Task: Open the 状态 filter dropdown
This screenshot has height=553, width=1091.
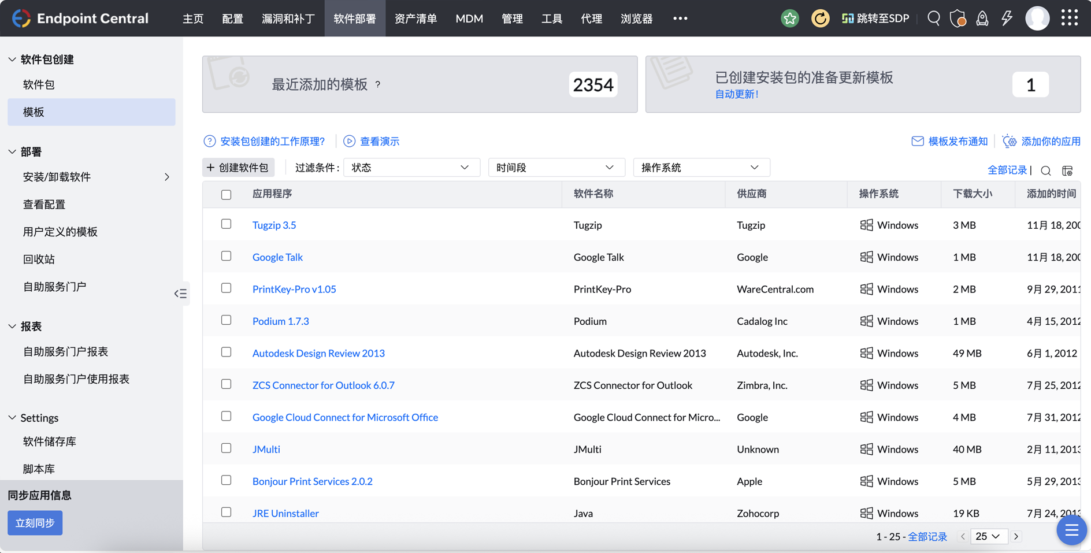Action: 411,168
